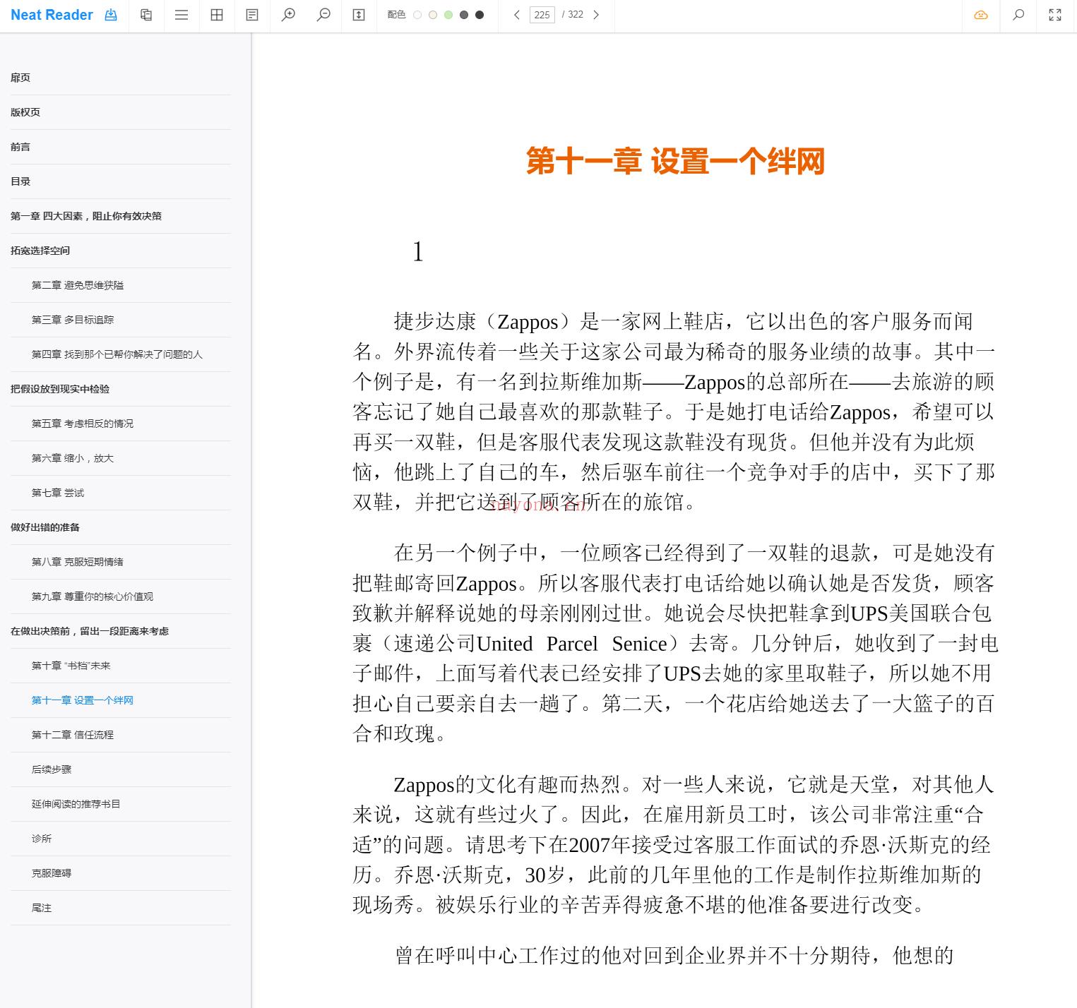Select the white color theme swatch
The width and height of the screenshot is (1077, 1008).
click(x=417, y=15)
